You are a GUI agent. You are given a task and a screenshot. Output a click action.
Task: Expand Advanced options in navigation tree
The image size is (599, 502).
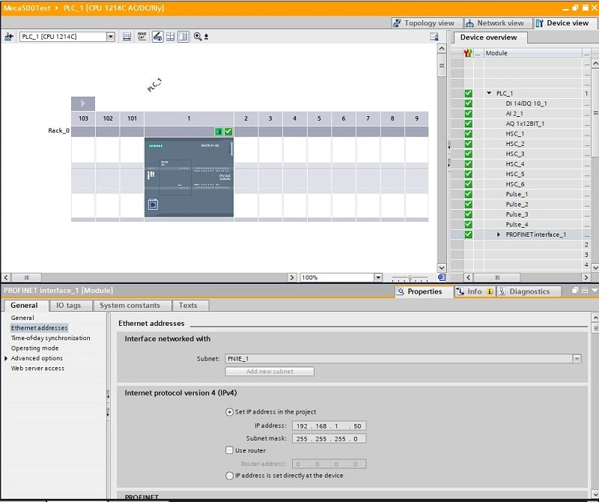6,358
